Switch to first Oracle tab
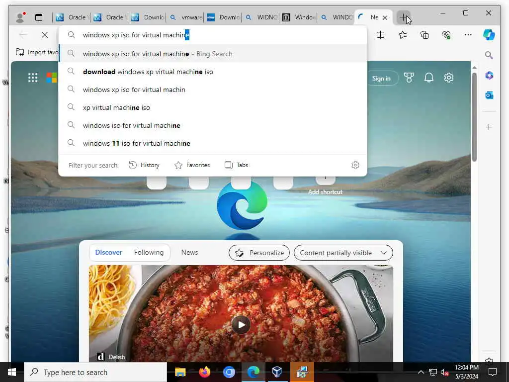This screenshot has width=509, height=382. pos(72,17)
